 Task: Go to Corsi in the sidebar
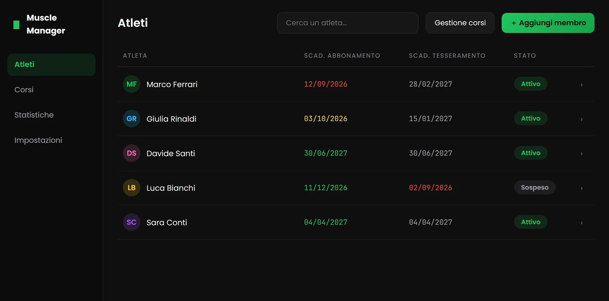[x=51, y=90]
